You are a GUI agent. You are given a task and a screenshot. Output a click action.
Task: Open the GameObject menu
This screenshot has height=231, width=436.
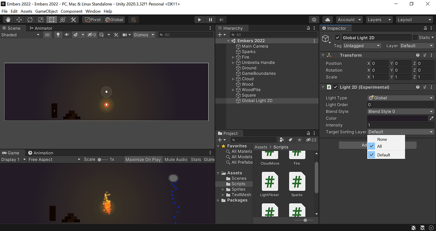pyautogui.click(x=46, y=11)
